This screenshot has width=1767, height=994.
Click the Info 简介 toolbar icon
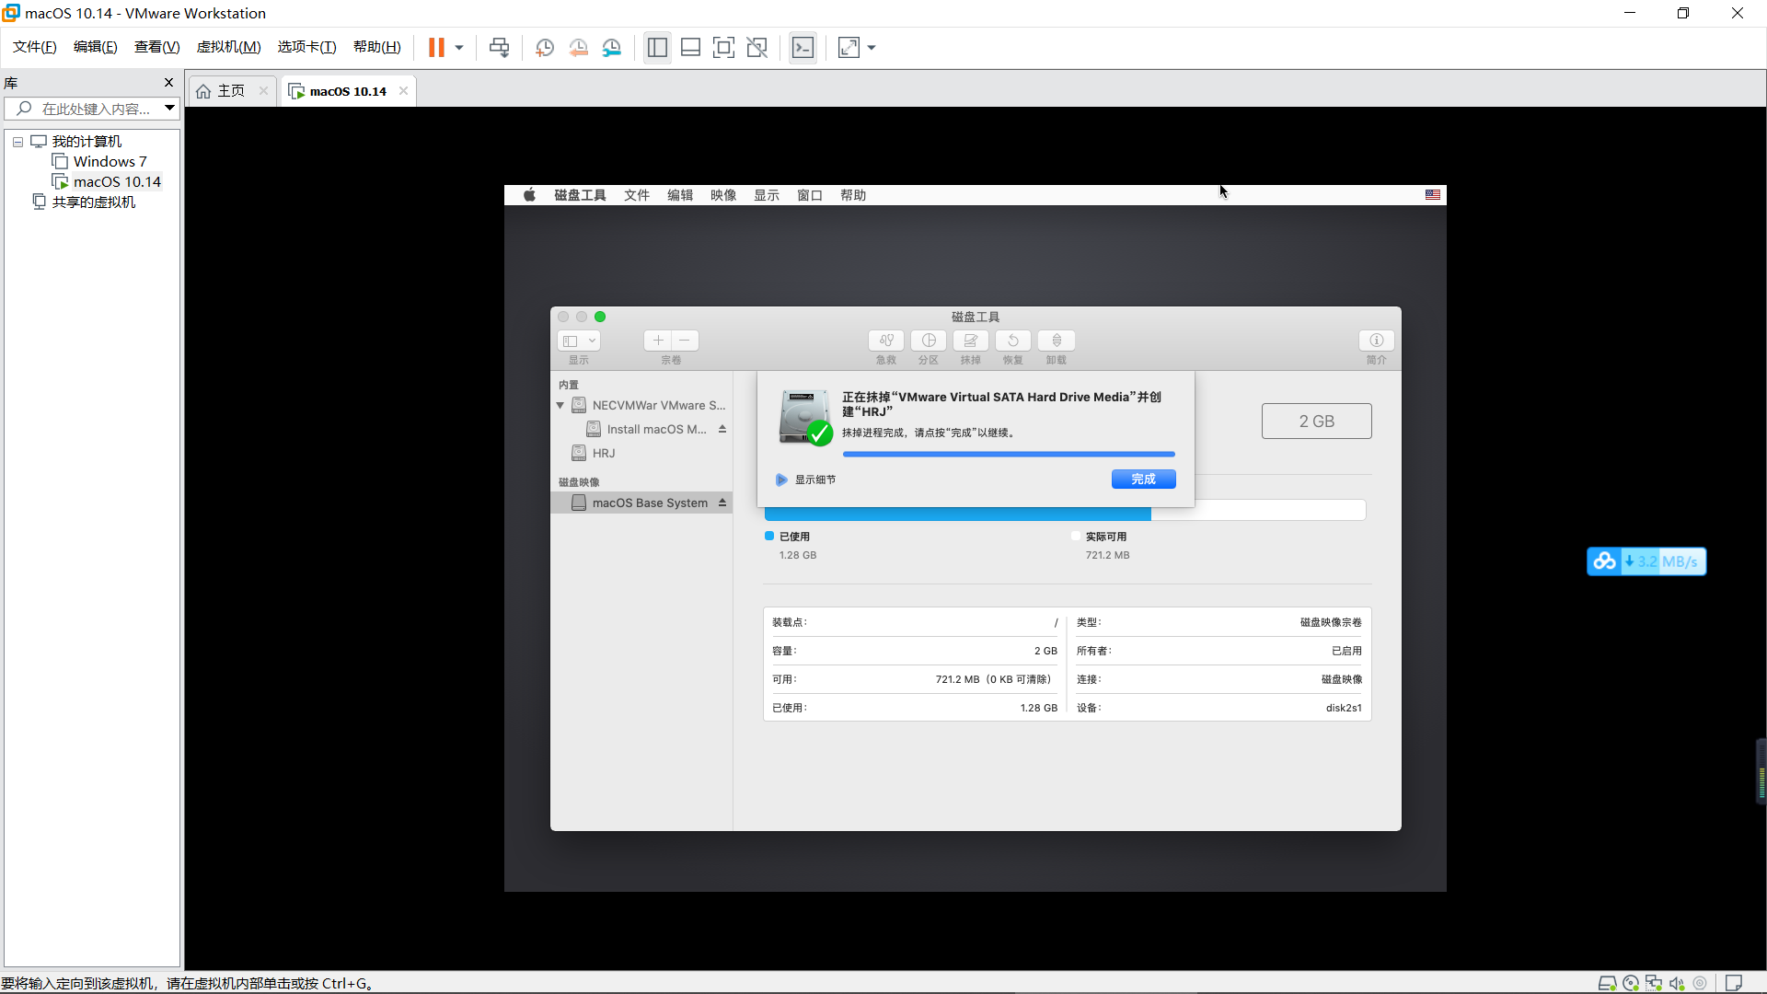point(1376,341)
